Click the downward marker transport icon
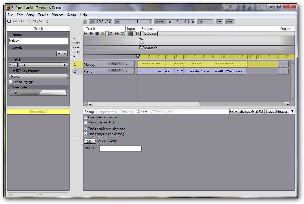The height and width of the screenshot is (204, 304). tap(122, 34)
